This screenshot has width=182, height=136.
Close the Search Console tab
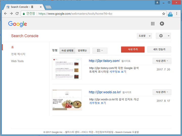41,7
